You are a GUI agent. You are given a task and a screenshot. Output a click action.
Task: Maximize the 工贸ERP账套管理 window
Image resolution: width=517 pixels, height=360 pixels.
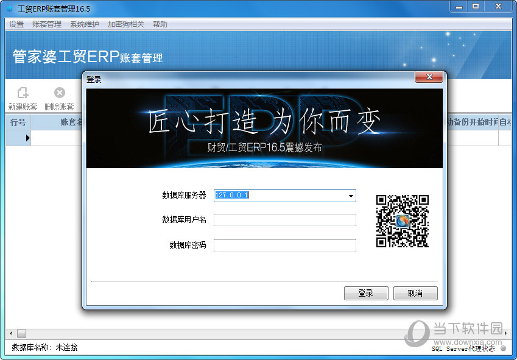[476, 7]
